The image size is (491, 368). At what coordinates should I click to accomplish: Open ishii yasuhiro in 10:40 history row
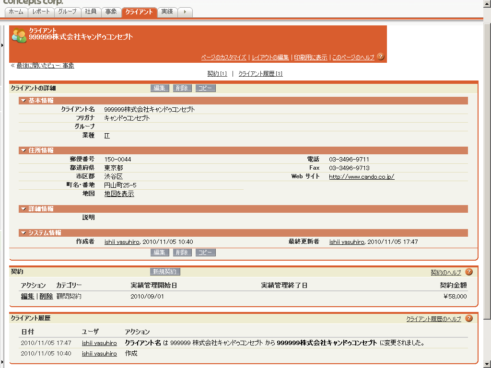[x=99, y=354]
